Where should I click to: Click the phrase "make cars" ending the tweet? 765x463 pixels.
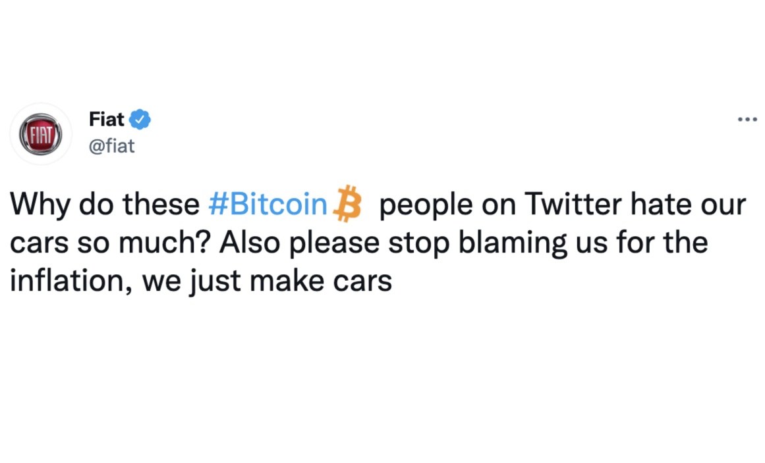click(320, 281)
